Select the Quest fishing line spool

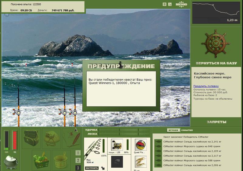[x=141, y=145]
